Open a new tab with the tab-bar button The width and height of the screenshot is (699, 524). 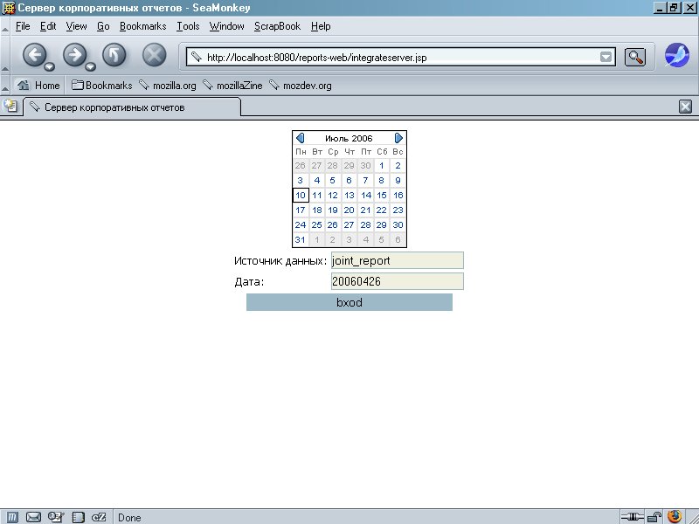click(x=10, y=106)
